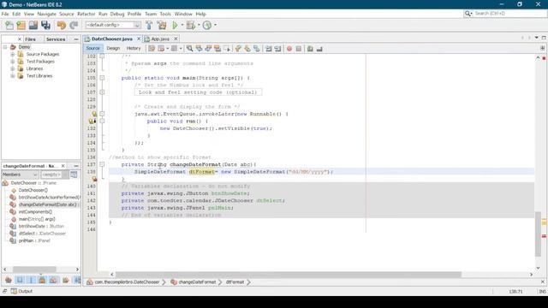This screenshot has width=548, height=308.
Task: Switch to the Design view button
Action: 113,48
